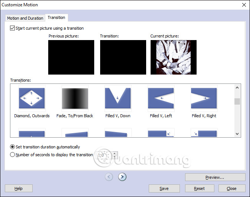Viewport: 250px width, 197px height.
Task: Click the Fade, To/From Black label
Action: pyautogui.click(x=75, y=116)
